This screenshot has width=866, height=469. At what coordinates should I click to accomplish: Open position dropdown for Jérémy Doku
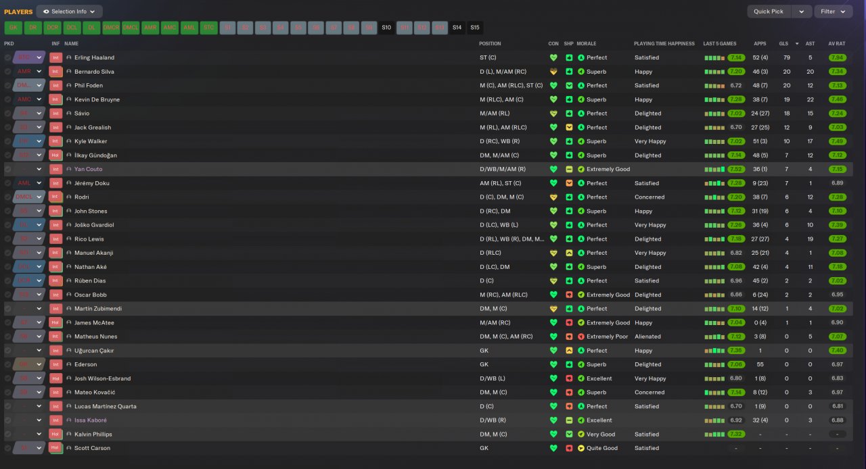coord(39,183)
